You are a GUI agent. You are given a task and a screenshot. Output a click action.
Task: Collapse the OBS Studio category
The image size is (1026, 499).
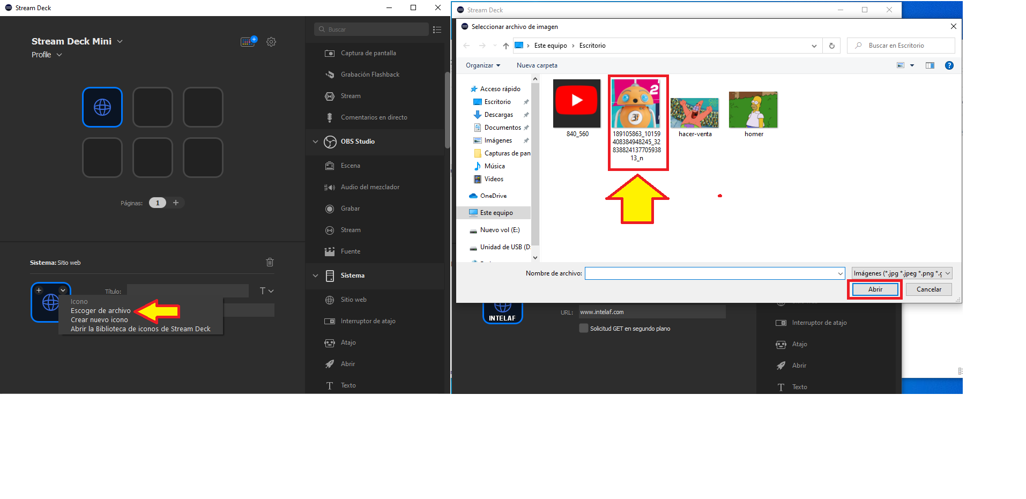315,141
